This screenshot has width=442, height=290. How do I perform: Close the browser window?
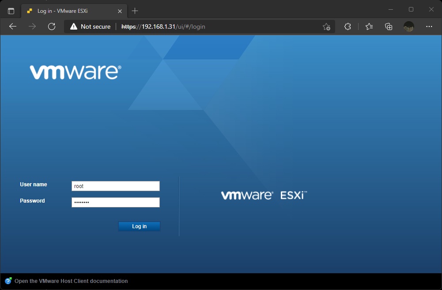tap(431, 10)
